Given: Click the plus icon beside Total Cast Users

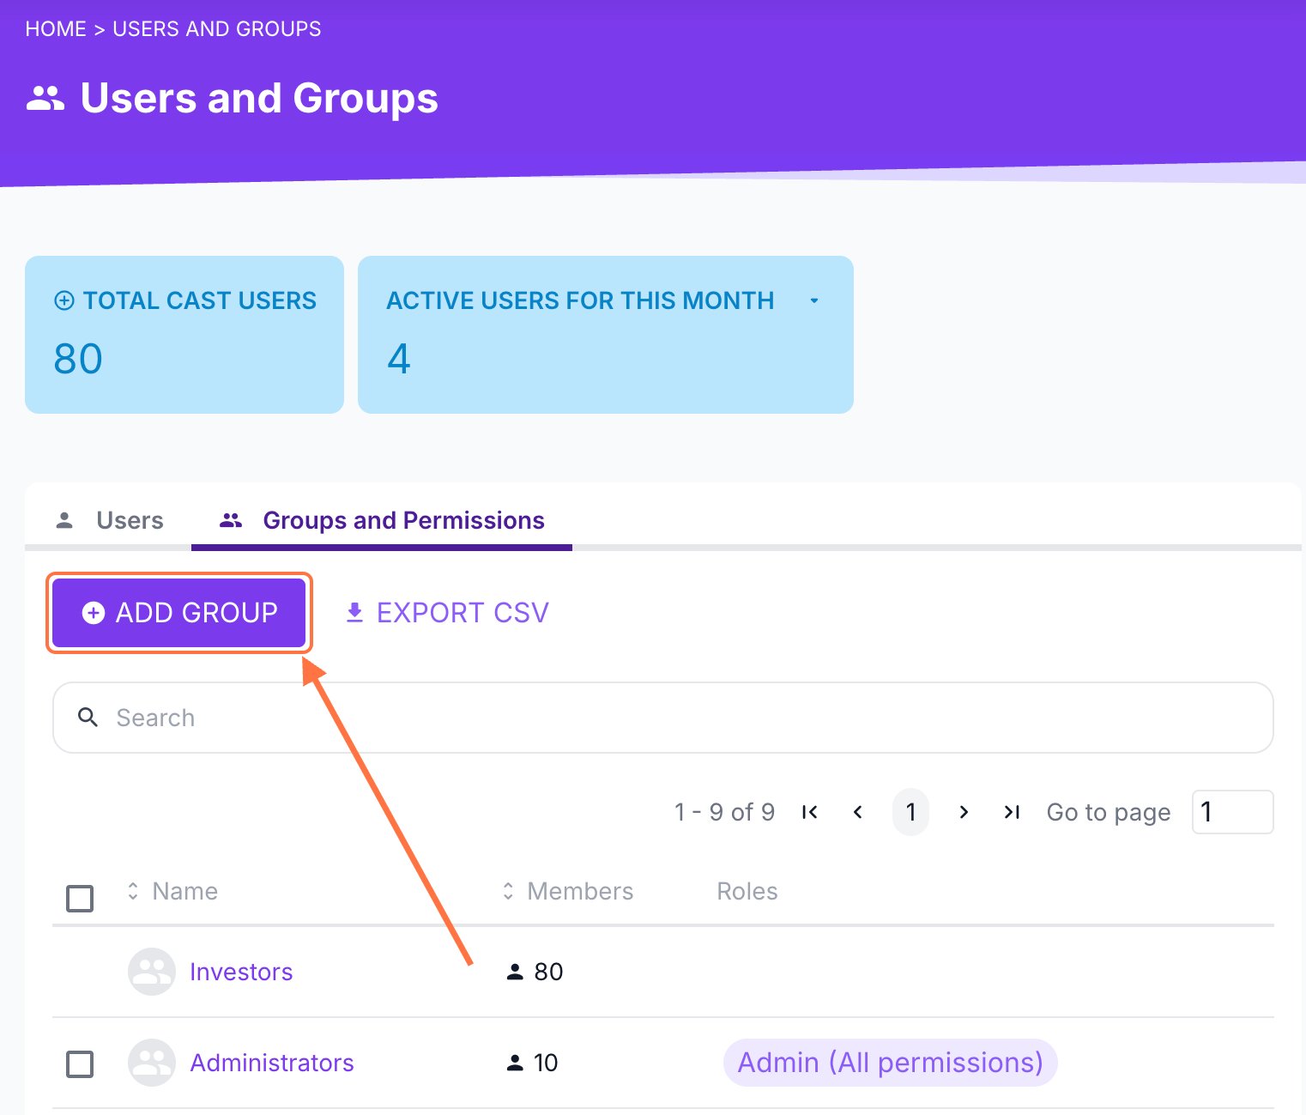Looking at the screenshot, I should pyautogui.click(x=64, y=300).
